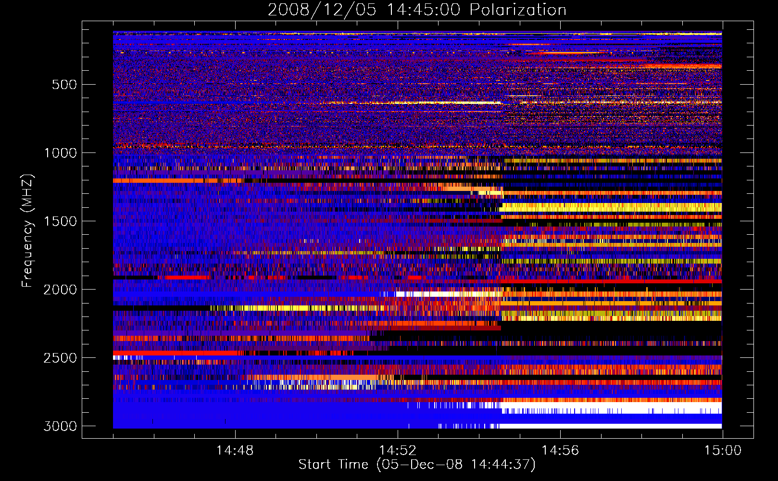Click the 'Start Time (05-Dec-08 14:44:37)' label

tap(417, 465)
